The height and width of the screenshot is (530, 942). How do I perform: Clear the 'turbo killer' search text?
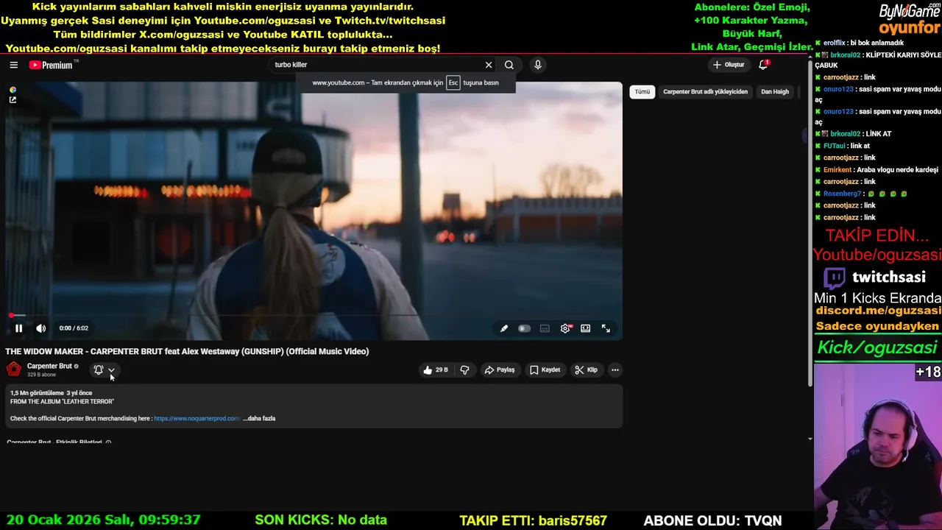[489, 65]
